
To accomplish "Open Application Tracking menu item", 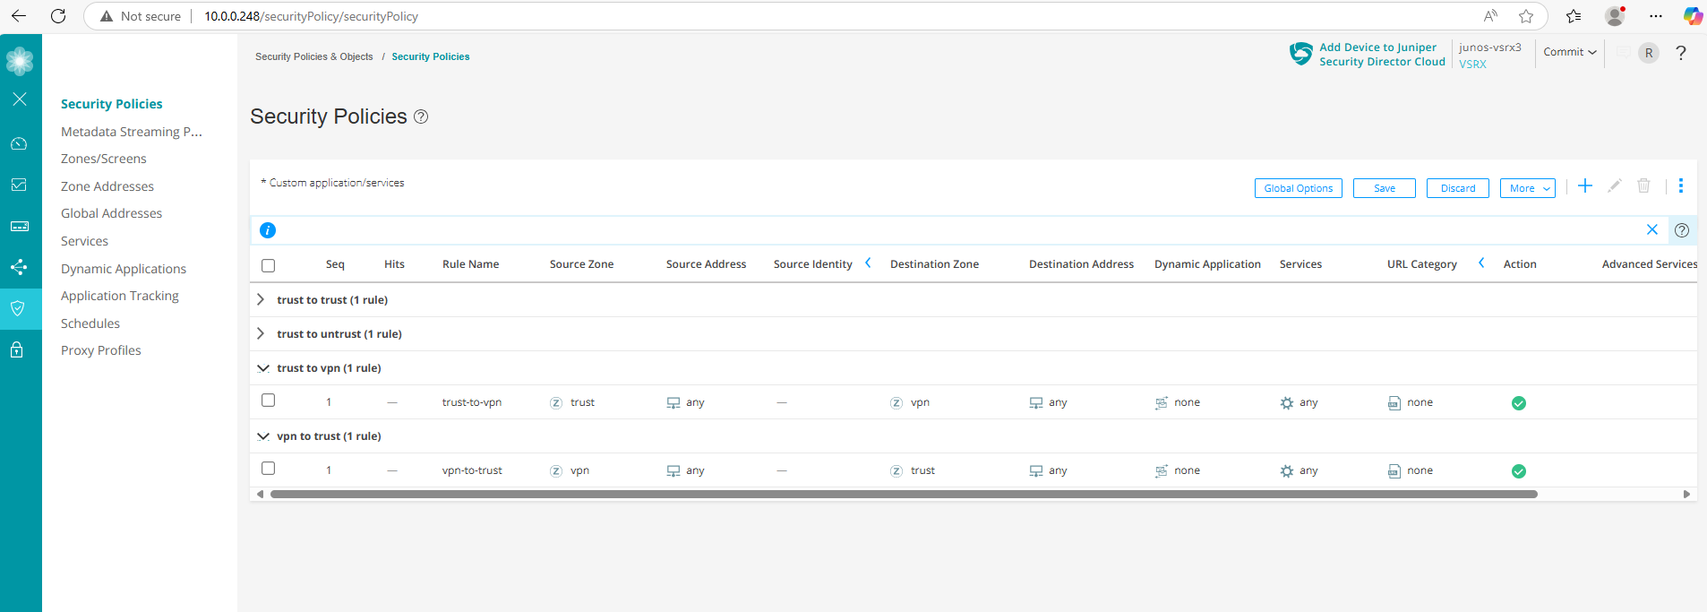I will (x=120, y=296).
